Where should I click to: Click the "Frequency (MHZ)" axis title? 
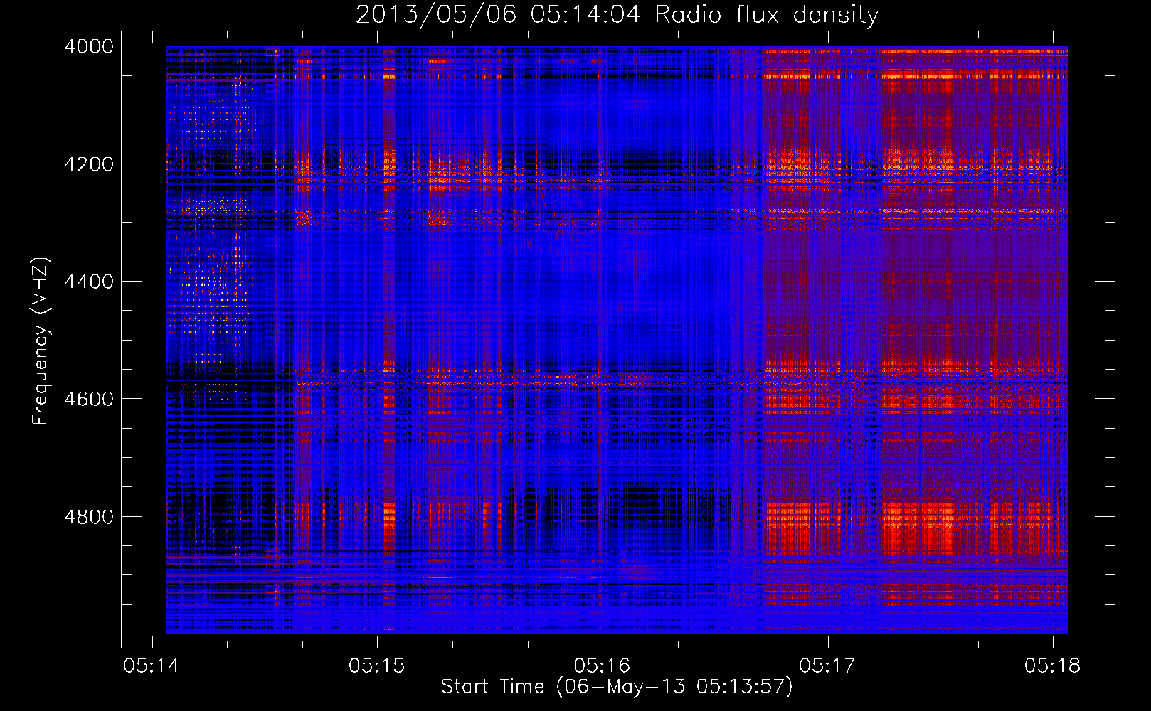click(x=41, y=341)
